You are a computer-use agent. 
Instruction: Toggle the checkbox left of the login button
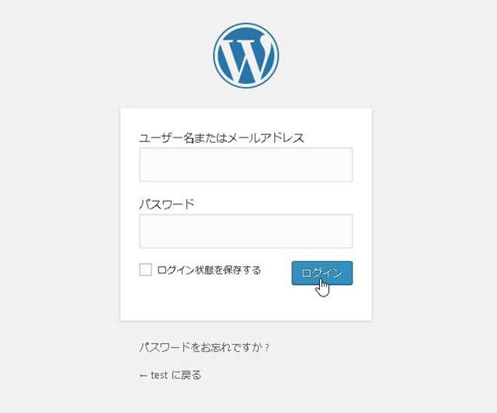pyautogui.click(x=145, y=270)
